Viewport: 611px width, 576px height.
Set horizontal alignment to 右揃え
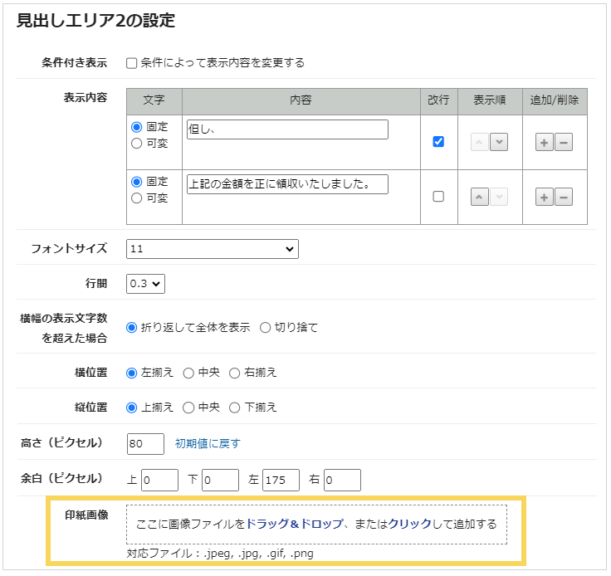pos(235,373)
